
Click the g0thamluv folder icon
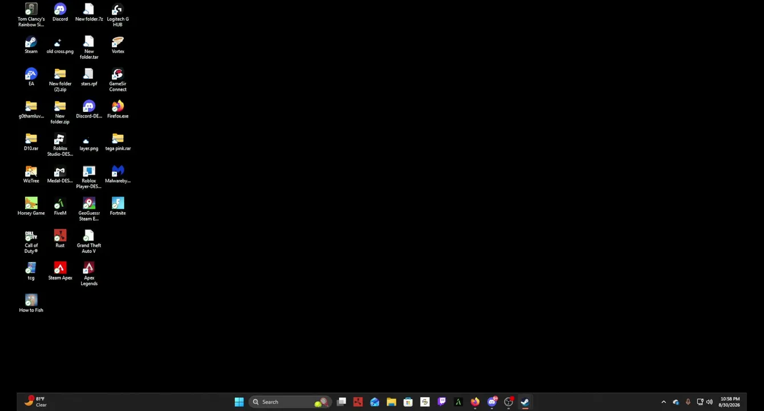31,110
